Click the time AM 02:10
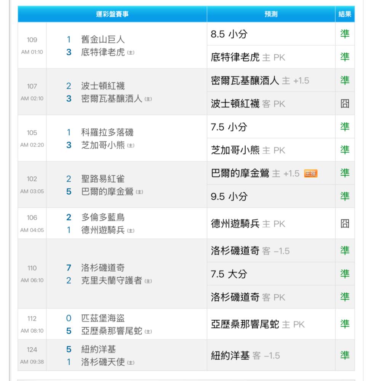Viewport: 368px width, 381px height. tap(32, 98)
